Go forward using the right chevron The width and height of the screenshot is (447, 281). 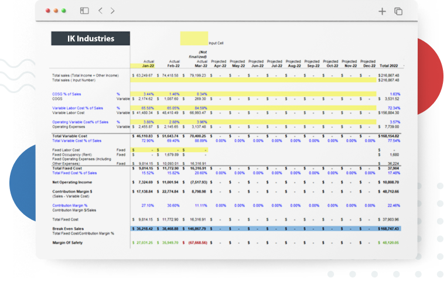coord(112,11)
